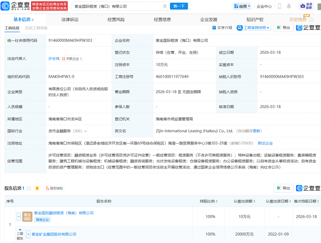Click the monitoring bell beside 股东信息

(x=37, y=188)
